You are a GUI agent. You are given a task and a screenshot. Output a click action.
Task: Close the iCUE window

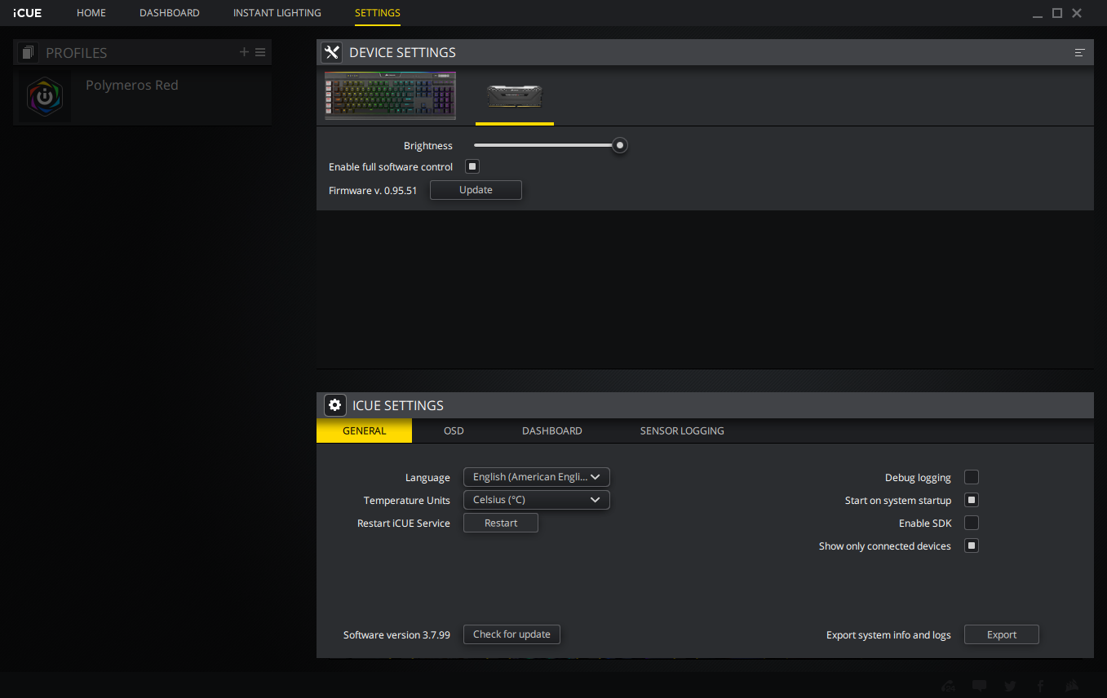point(1077,13)
